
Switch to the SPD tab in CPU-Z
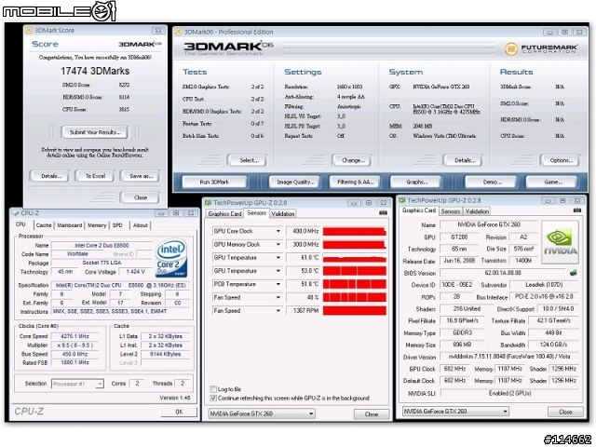pyautogui.click(x=118, y=225)
